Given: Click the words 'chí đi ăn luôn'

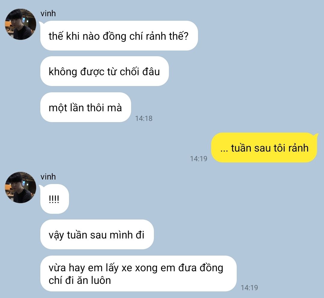Looking at the screenshot, I should (x=80, y=280).
